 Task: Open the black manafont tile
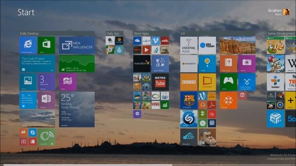click(142, 64)
